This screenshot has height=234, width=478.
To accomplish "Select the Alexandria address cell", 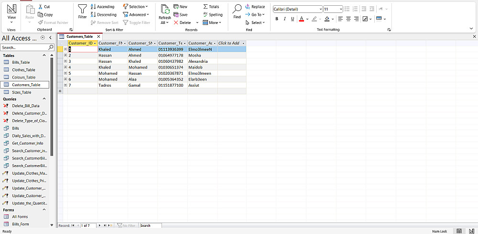I will (203, 61).
